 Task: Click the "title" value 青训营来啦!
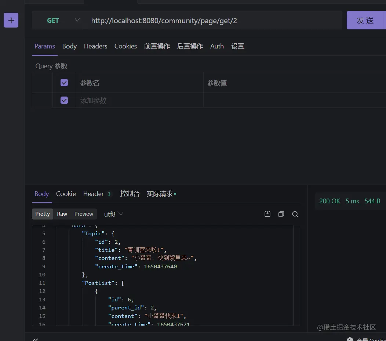tap(144, 250)
